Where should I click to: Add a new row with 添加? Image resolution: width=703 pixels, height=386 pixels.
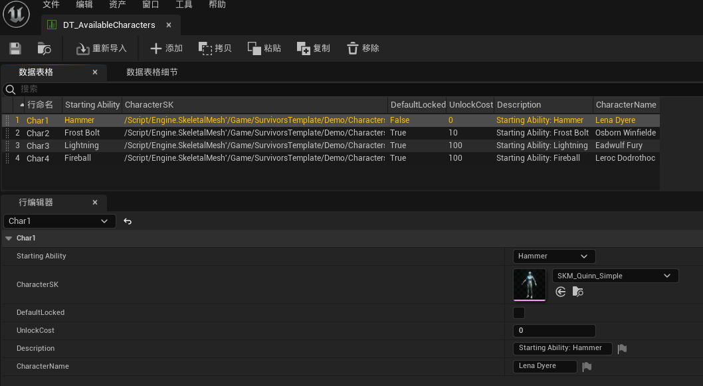point(166,48)
